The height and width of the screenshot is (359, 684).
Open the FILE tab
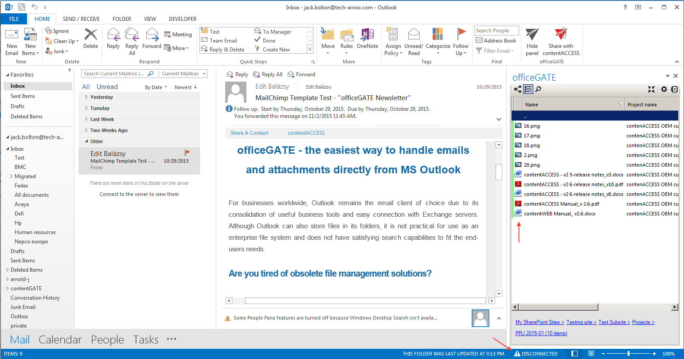click(x=14, y=19)
